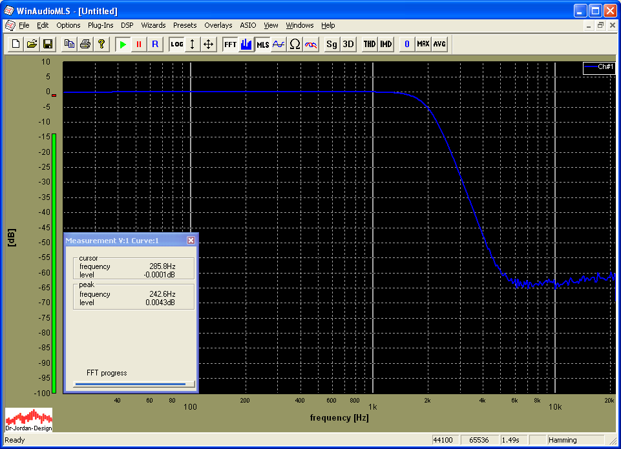Viewport: 621px width, 449px height.
Task: Open a file with the folder icon
Action: coord(32,44)
